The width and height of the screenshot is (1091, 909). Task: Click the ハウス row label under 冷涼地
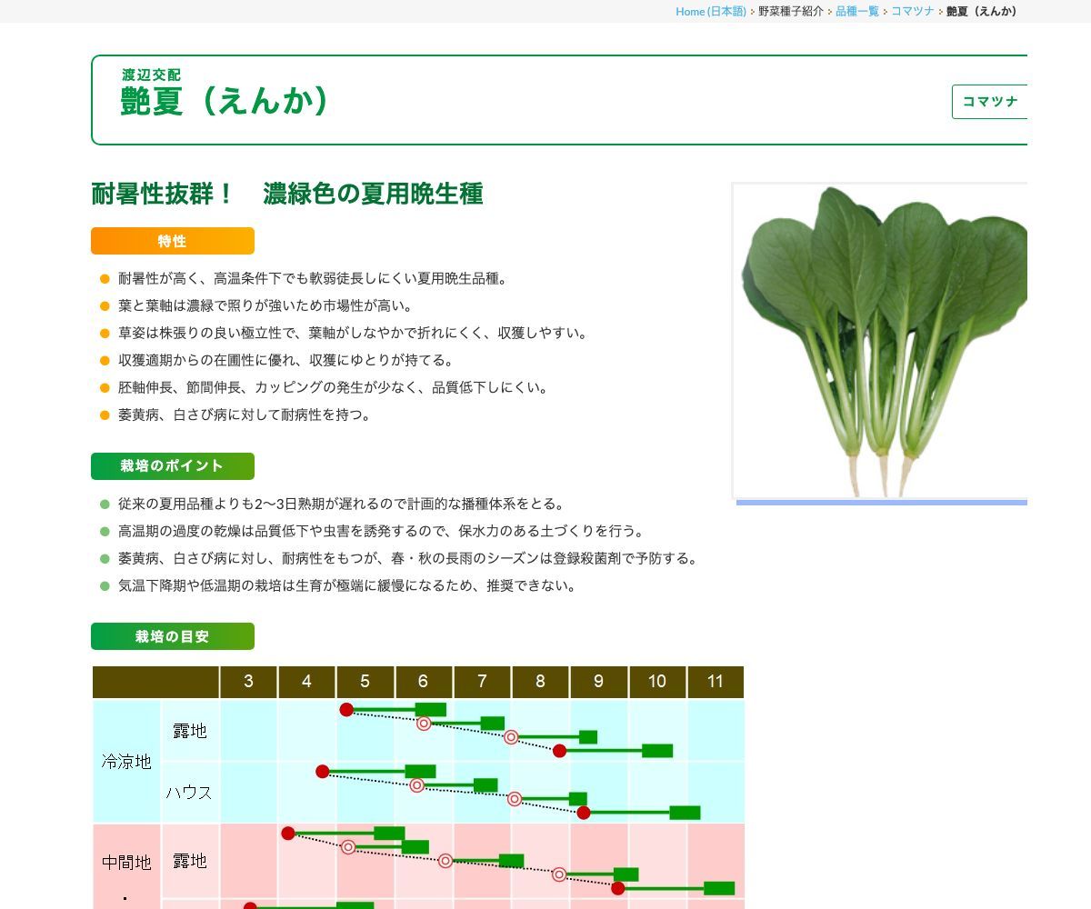coord(189,792)
